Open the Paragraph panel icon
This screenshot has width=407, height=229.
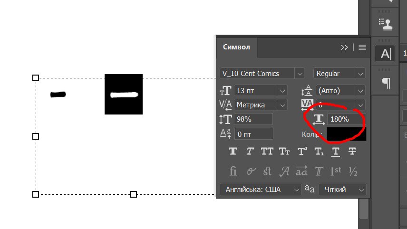tap(386, 83)
